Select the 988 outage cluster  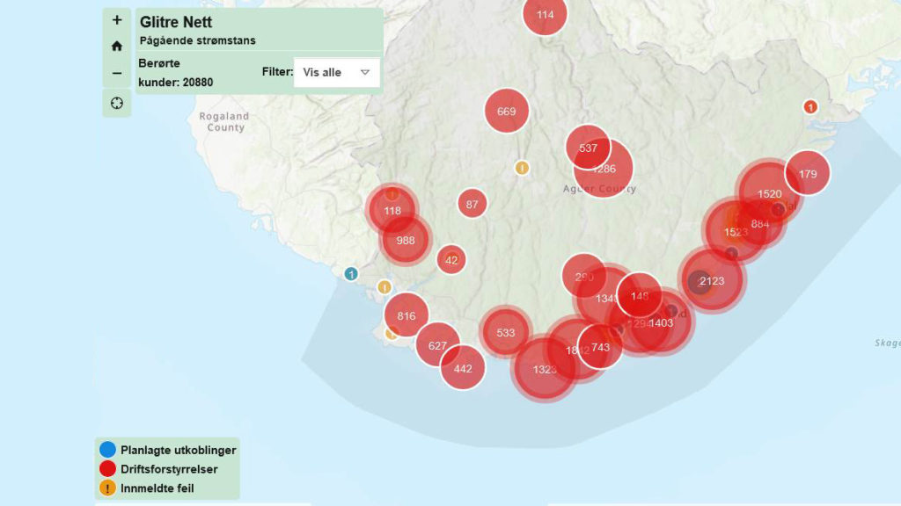[406, 241]
